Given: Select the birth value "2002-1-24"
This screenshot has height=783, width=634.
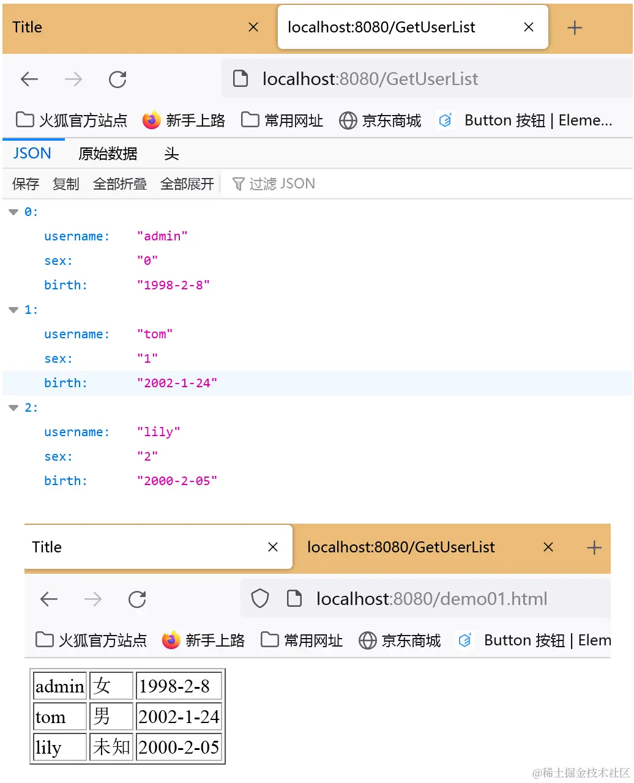Looking at the screenshot, I should coord(177,382).
